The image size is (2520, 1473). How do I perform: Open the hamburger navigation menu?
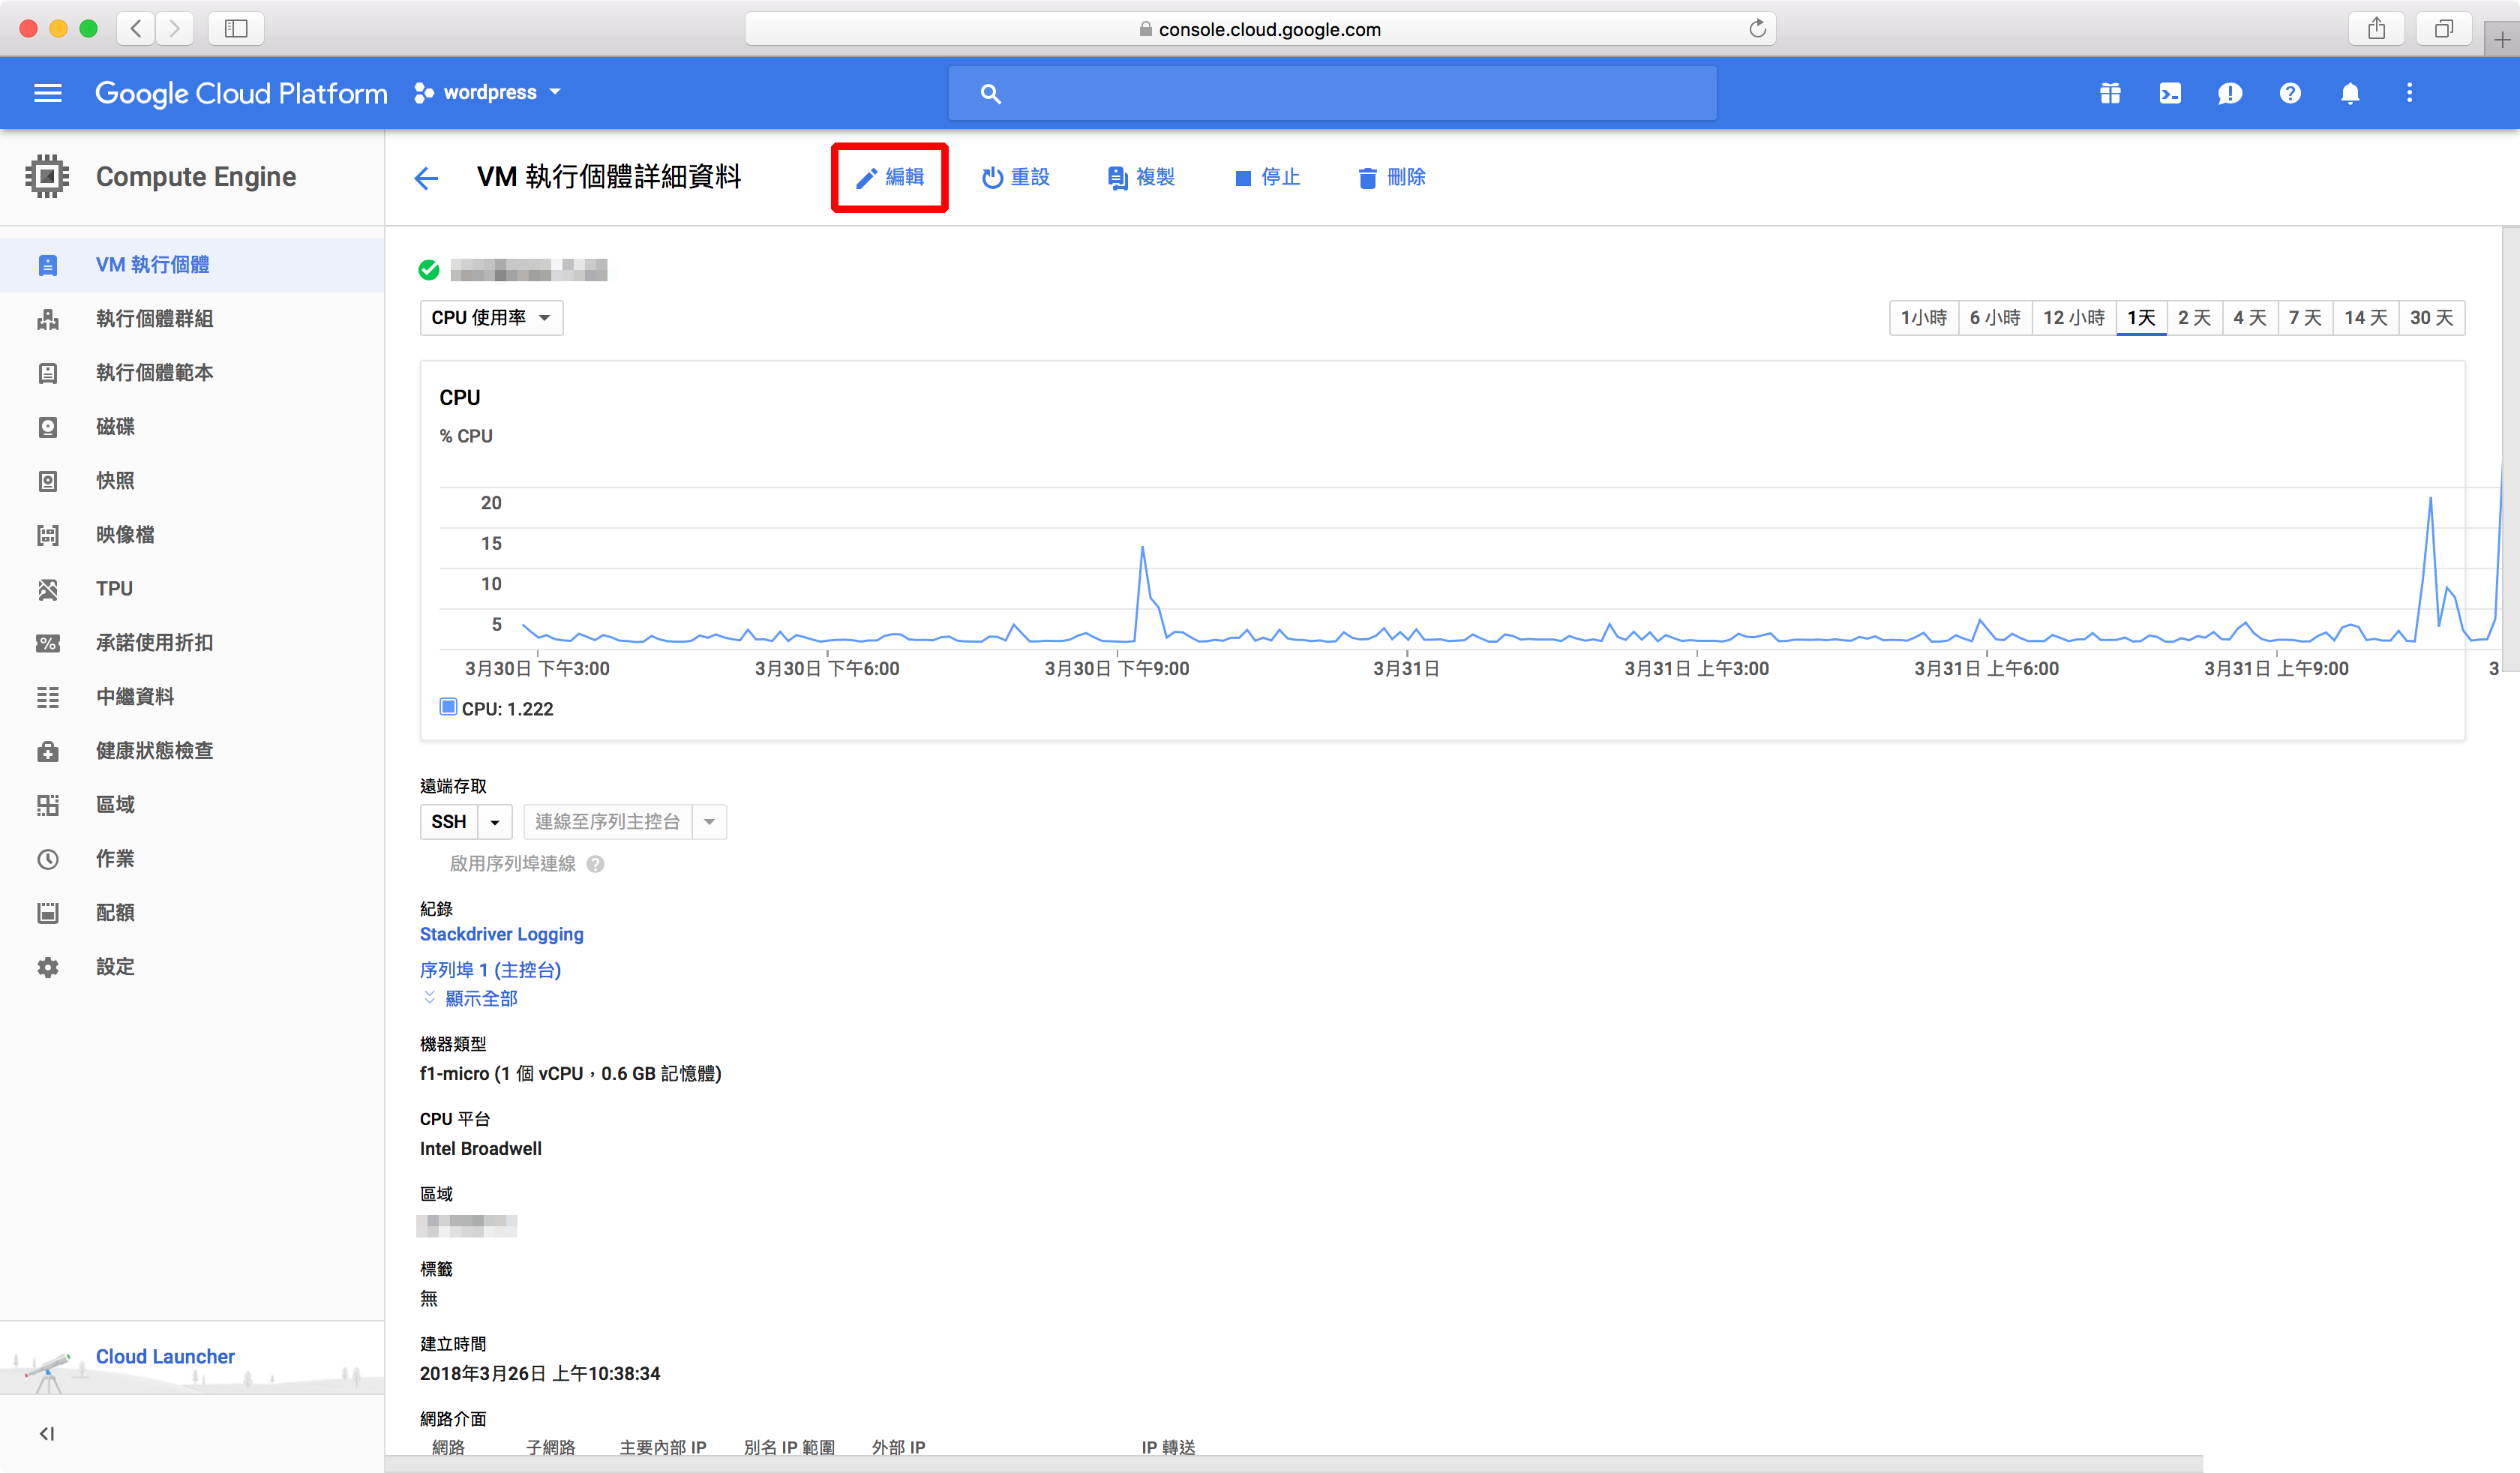coord(48,93)
